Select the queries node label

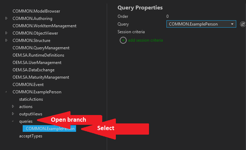click(x=26, y=121)
